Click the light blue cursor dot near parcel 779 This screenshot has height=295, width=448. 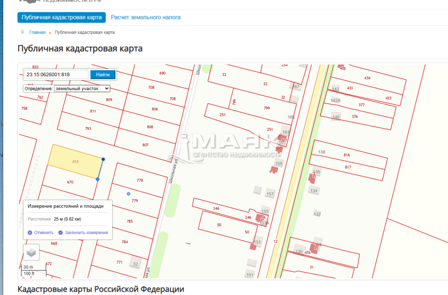click(x=129, y=194)
